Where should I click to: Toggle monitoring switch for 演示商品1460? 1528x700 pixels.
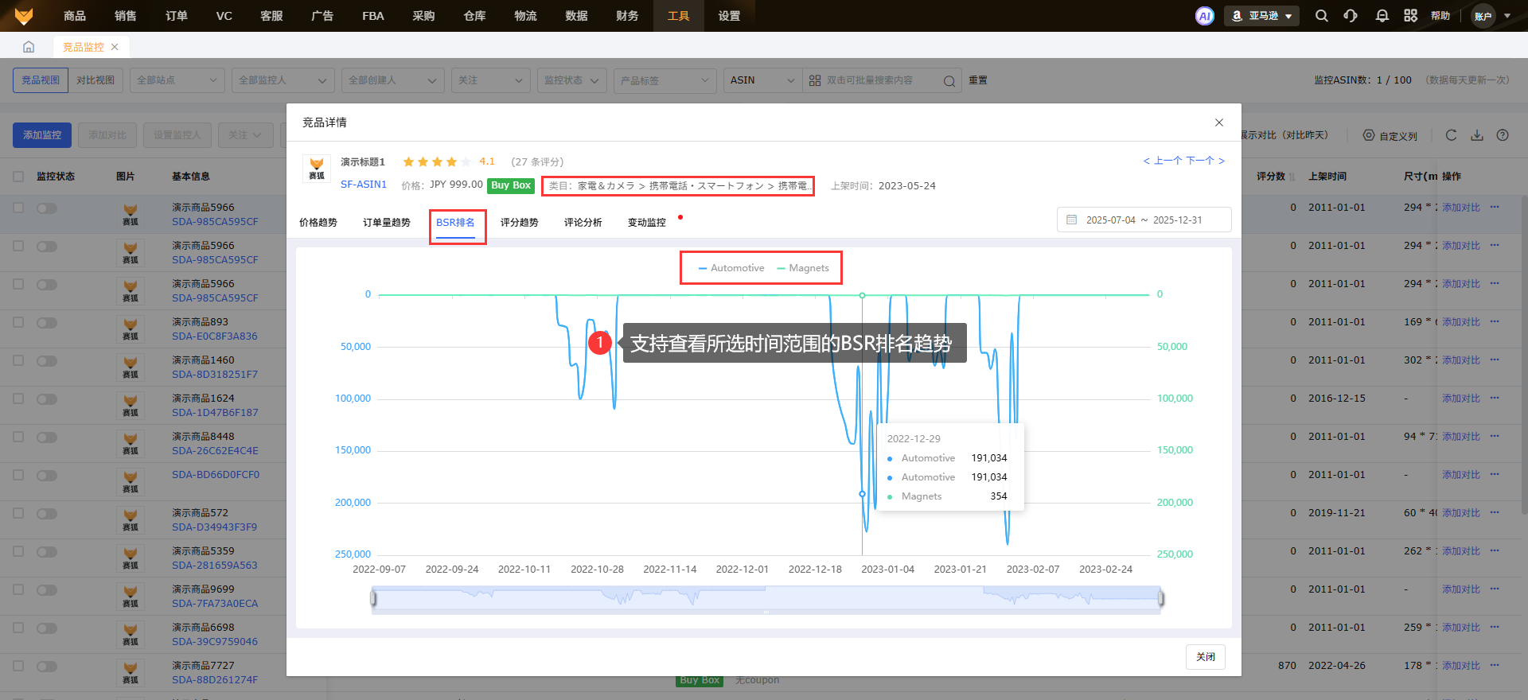click(x=47, y=361)
